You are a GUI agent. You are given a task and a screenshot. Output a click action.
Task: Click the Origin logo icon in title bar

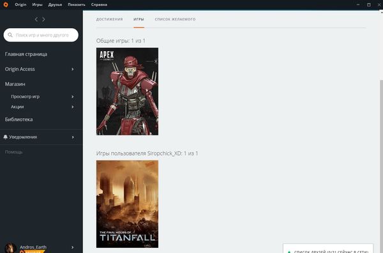click(6, 4)
